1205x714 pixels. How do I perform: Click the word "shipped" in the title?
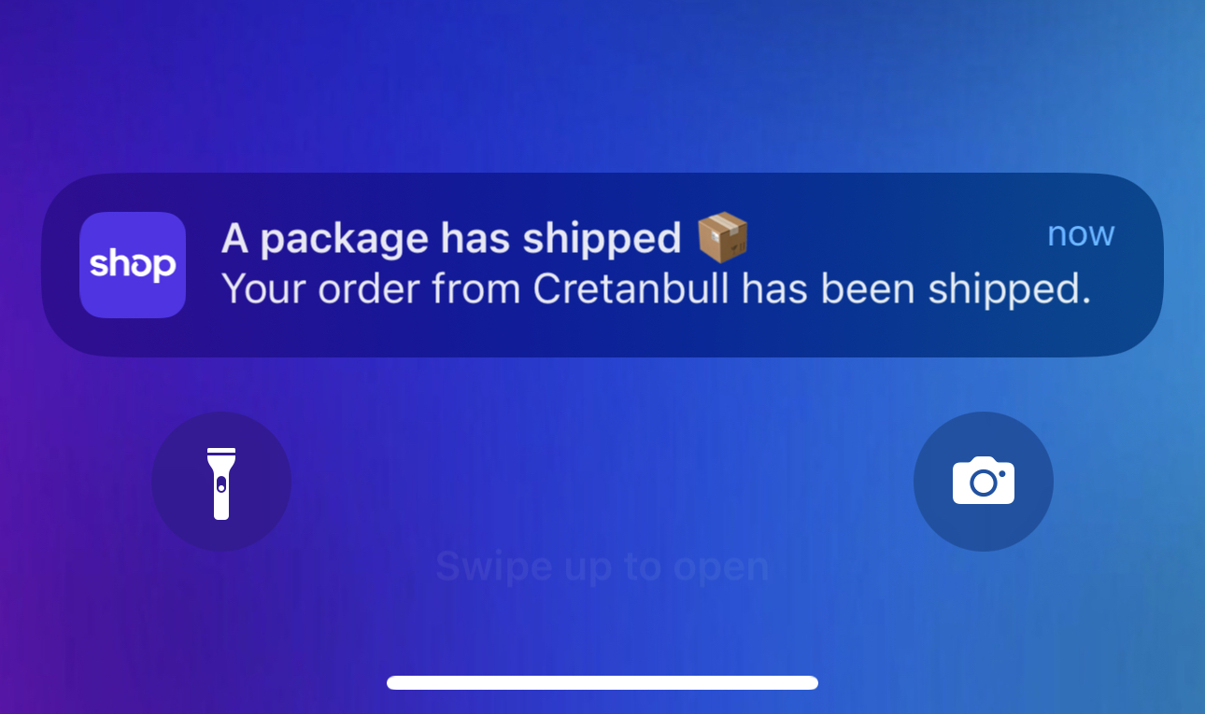pos(602,240)
